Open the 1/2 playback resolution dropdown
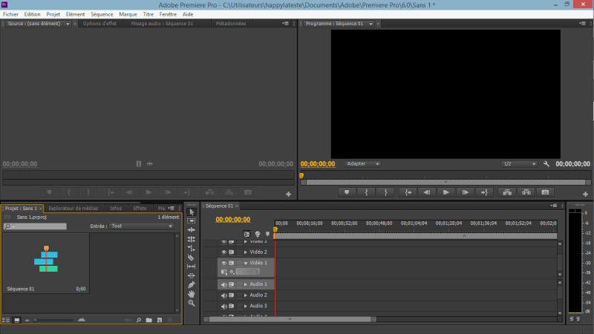 pos(519,164)
